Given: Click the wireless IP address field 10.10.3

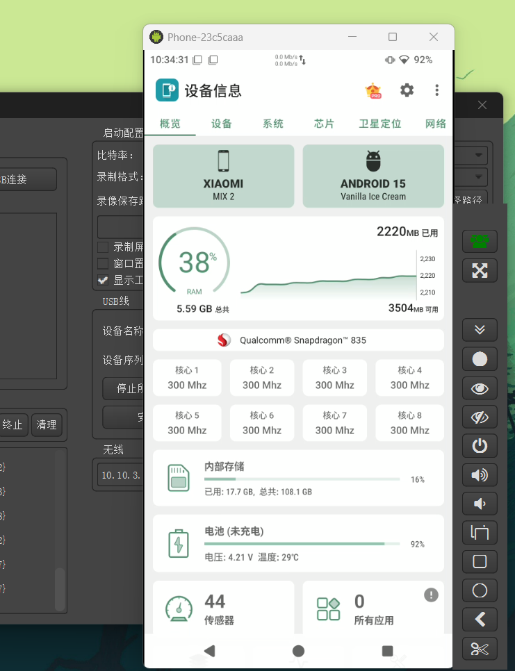Looking at the screenshot, I should pyautogui.click(x=121, y=475).
